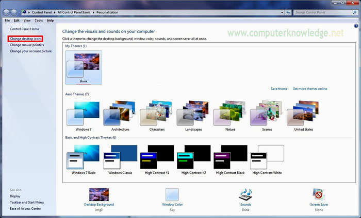This screenshot has height=218, width=361.
Task: Apply the Architecture theme
Action: click(120, 116)
